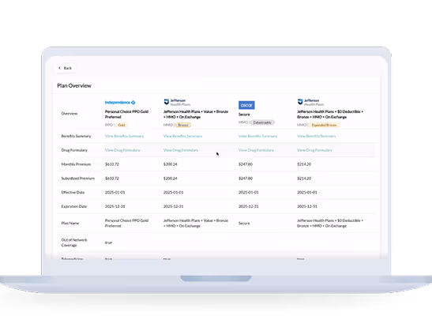Click the Back arrow chevron icon
This screenshot has width=432, height=316.
click(59, 68)
